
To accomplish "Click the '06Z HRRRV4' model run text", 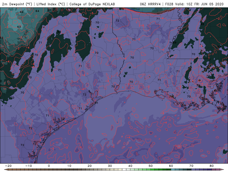I will 150,4.
